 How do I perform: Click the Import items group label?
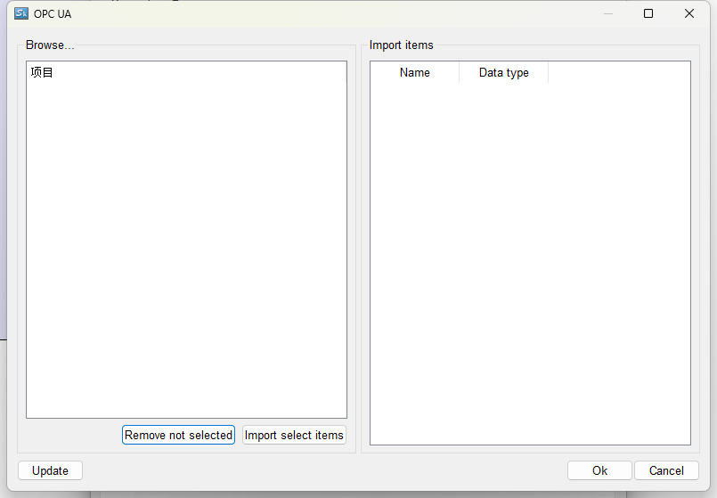[x=401, y=45]
